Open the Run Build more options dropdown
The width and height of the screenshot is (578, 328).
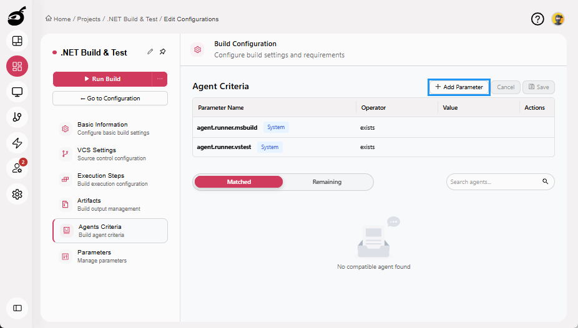coord(160,79)
